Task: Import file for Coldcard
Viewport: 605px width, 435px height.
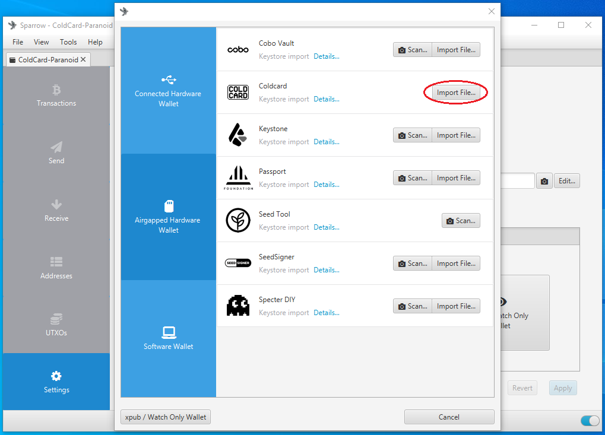Action: coord(456,93)
